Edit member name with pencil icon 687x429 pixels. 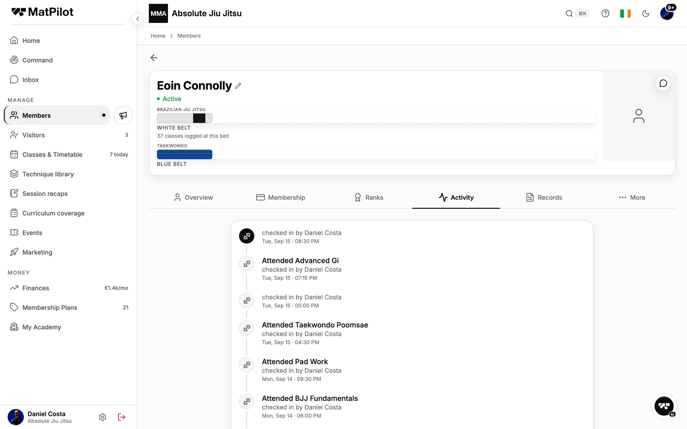(238, 86)
